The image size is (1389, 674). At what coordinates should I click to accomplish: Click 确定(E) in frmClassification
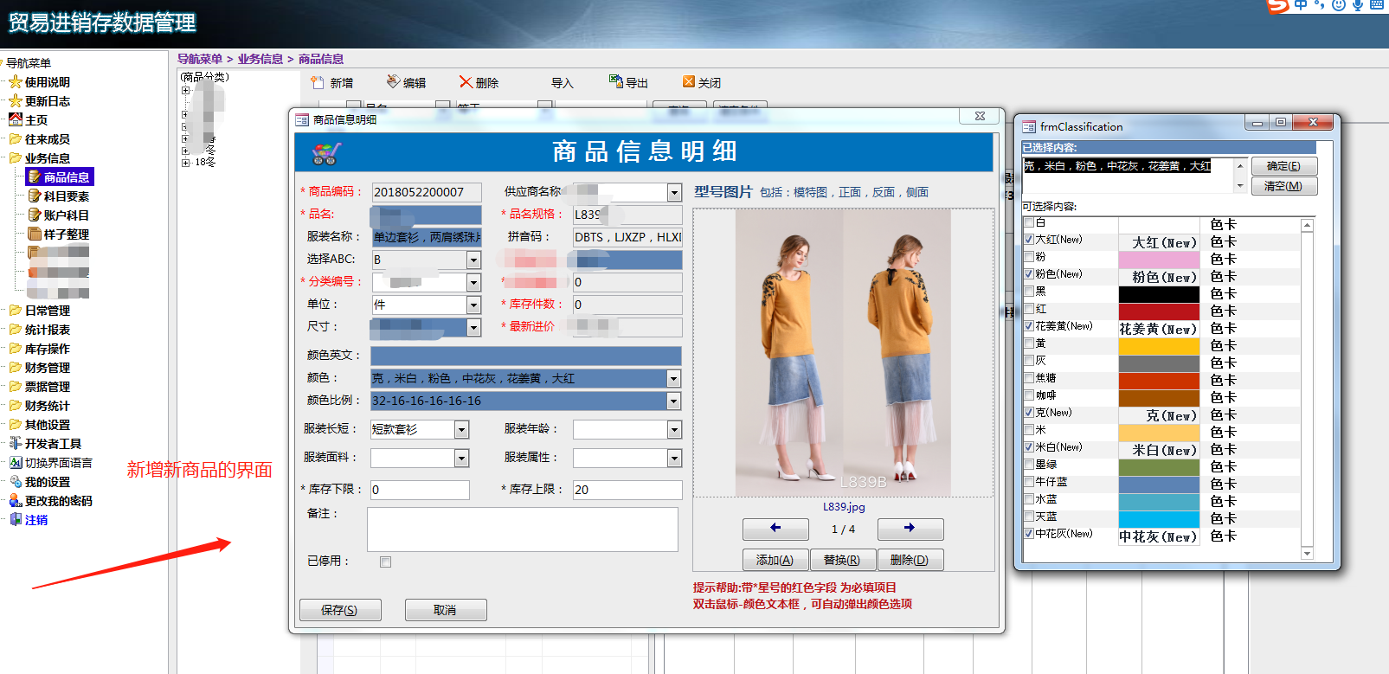tap(1283, 166)
